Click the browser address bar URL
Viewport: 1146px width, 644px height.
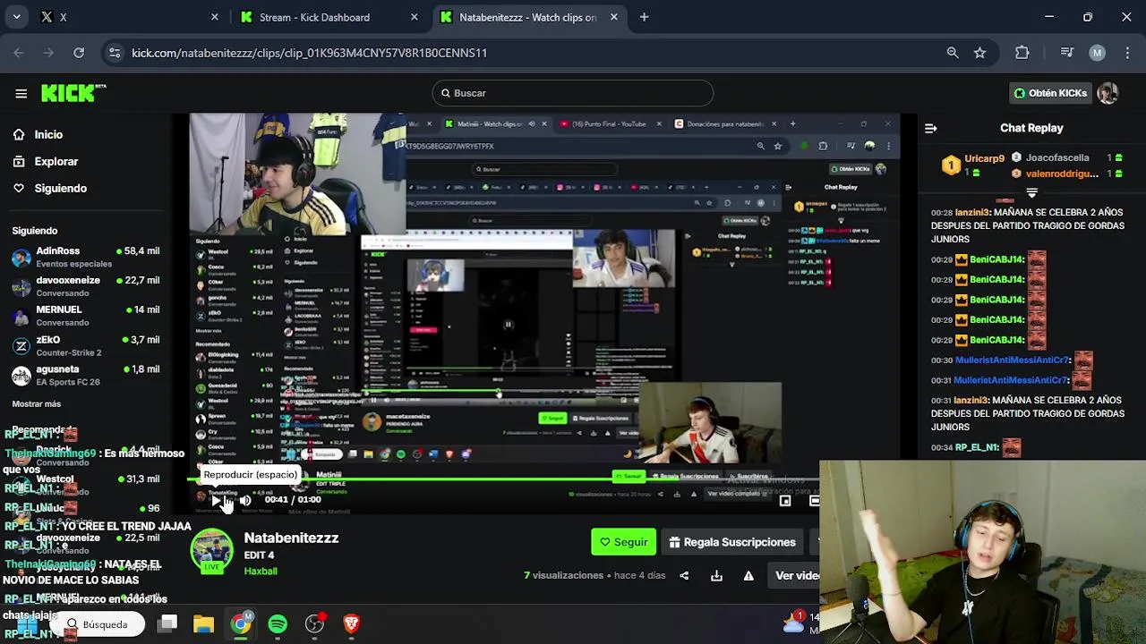coord(309,53)
